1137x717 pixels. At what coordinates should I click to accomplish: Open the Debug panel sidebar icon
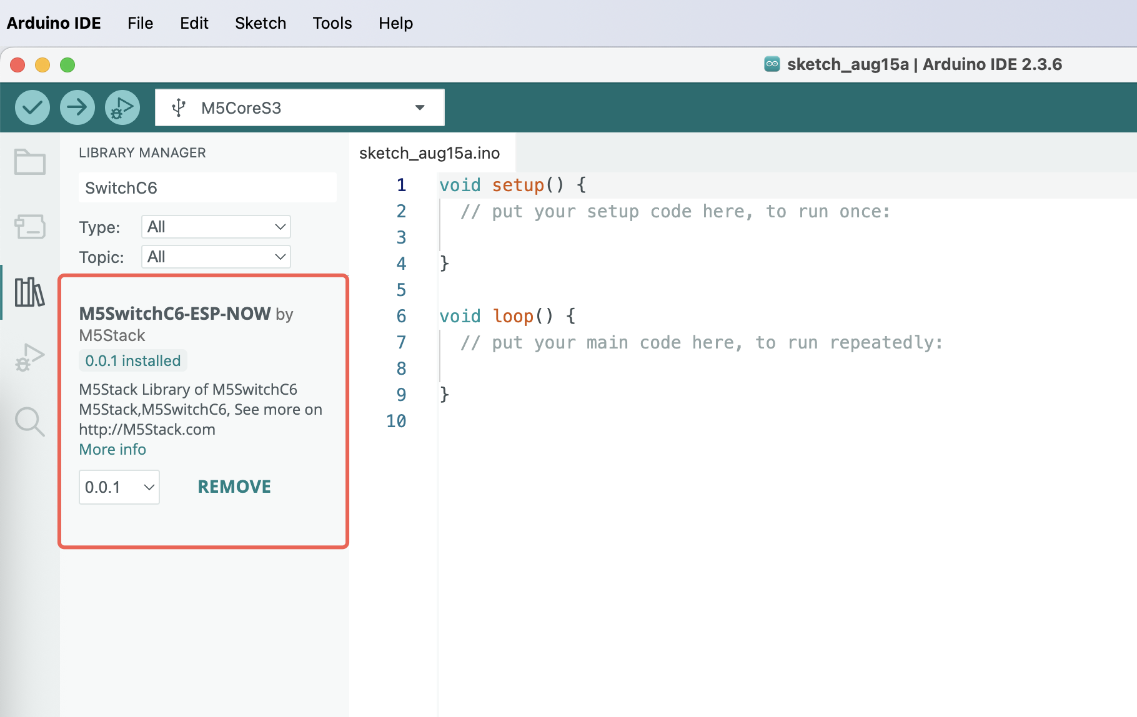click(x=30, y=357)
